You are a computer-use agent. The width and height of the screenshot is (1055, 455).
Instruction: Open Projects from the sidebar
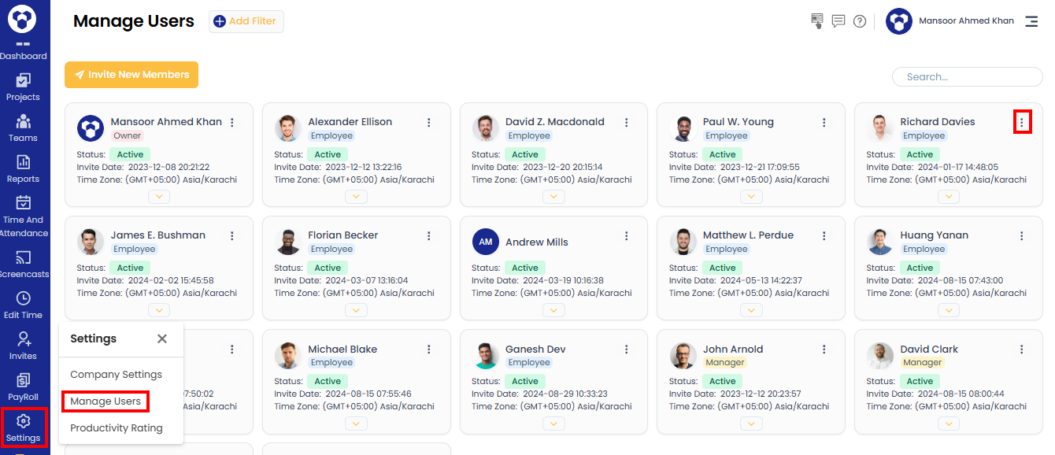click(x=23, y=87)
